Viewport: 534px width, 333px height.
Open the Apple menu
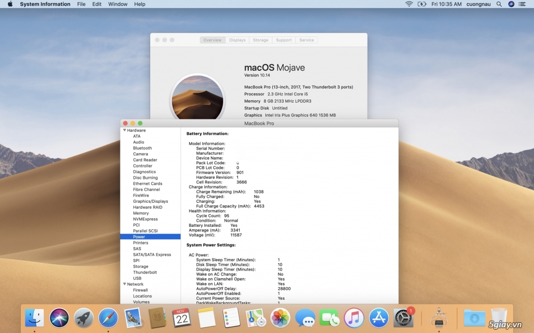pos(10,4)
